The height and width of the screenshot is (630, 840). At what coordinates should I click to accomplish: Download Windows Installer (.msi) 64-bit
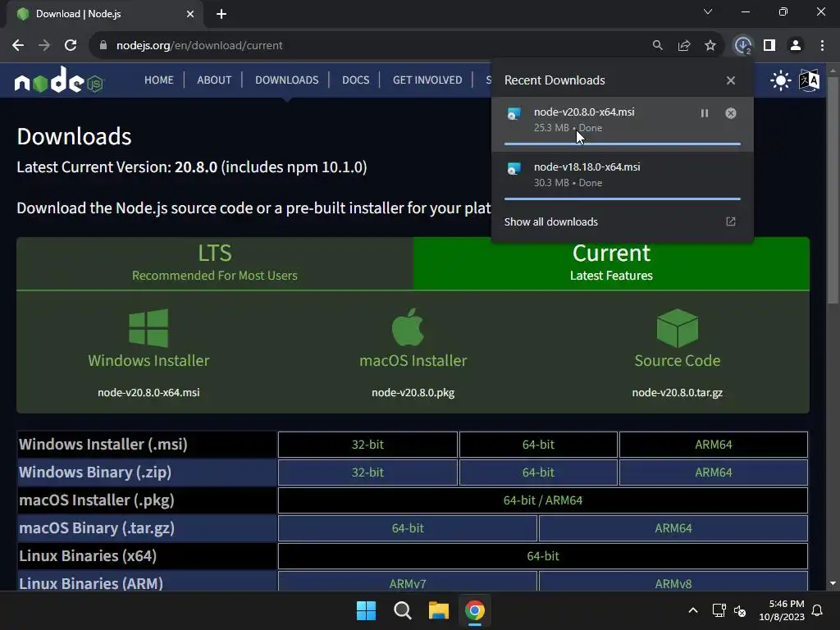538,445
